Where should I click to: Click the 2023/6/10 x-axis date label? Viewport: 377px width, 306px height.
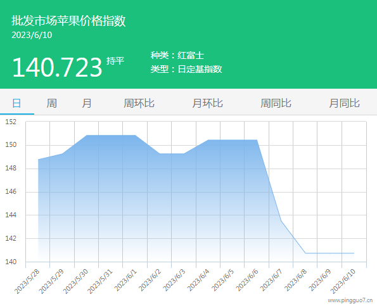pyautogui.click(x=343, y=281)
